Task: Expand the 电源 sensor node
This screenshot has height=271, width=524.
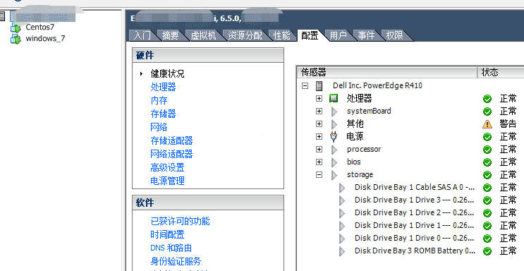Action: tap(319, 136)
